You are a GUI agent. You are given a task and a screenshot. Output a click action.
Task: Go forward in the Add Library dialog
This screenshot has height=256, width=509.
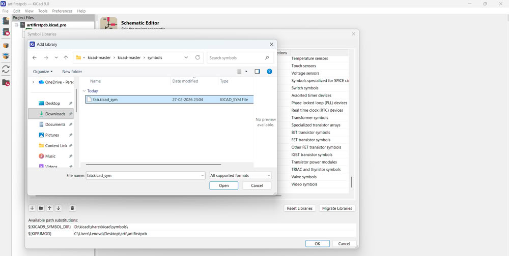point(46,58)
